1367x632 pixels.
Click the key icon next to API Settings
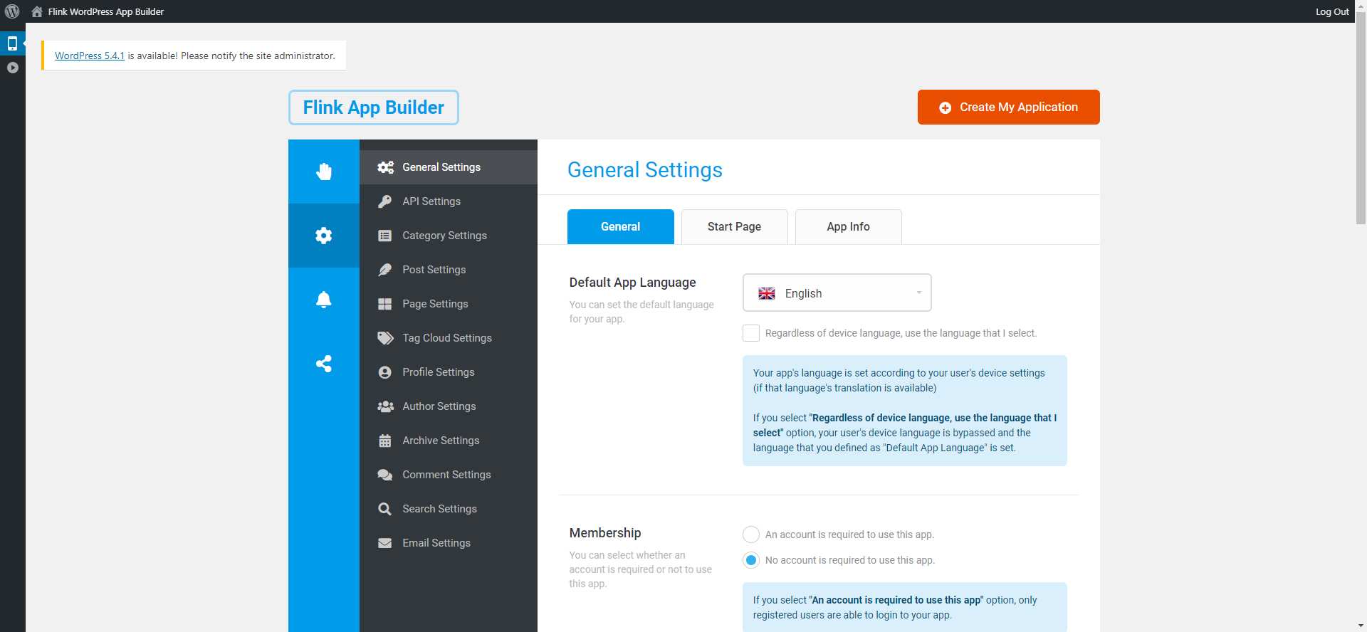tap(385, 201)
